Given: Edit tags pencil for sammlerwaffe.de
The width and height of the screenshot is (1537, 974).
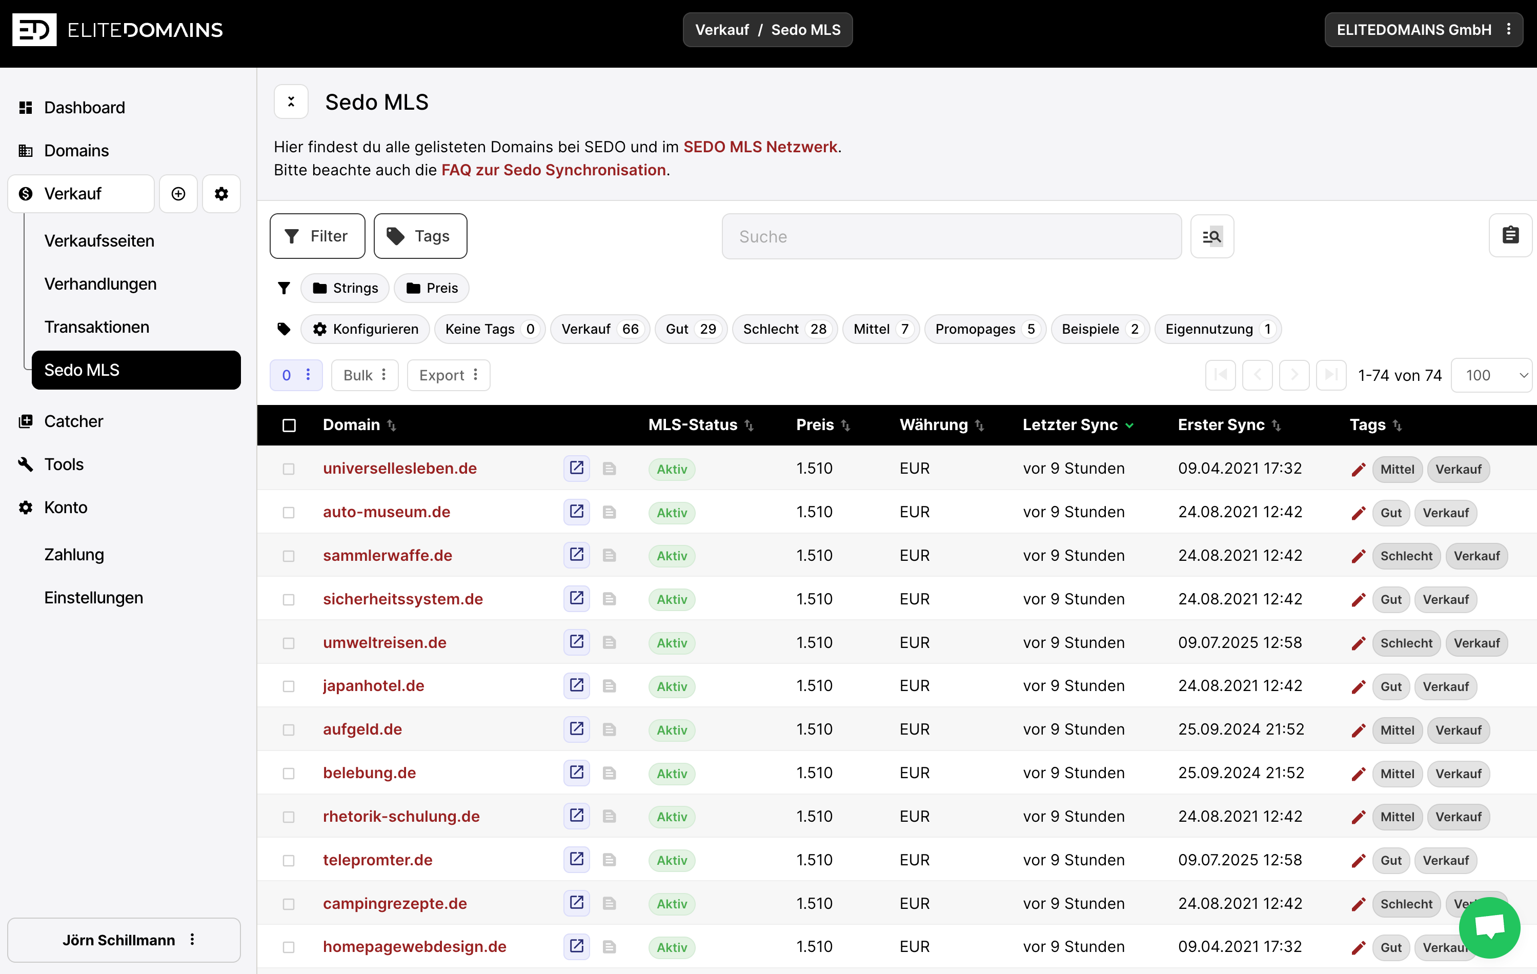Looking at the screenshot, I should tap(1358, 556).
